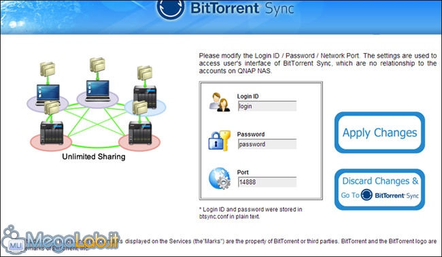The height and width of the screenshot is (257, 442).
Task: Click the MegaLab.it watermark logo
Action: coord(61,241)
